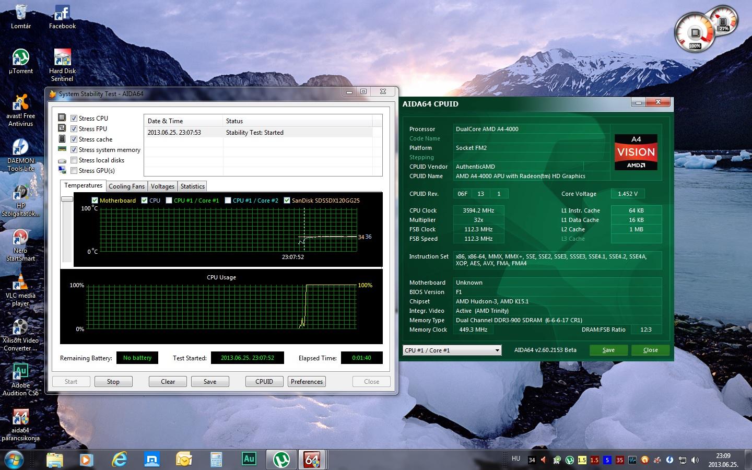Open aida64 parancsikonja desktop shortcut

click(x=21, y=425)
